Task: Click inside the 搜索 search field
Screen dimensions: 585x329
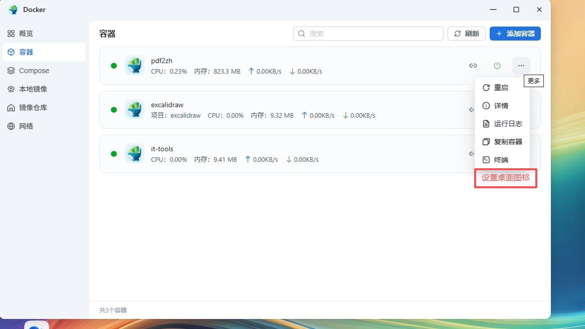Action: point(368,34)
